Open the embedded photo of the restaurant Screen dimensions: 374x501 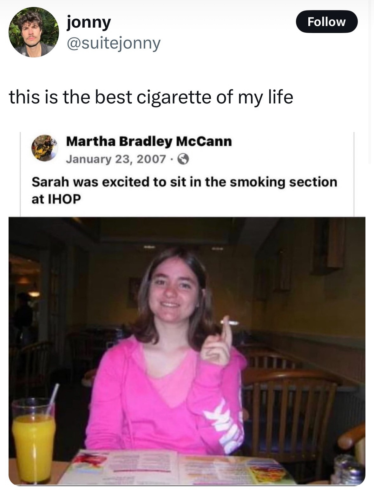tap(187, 351)
